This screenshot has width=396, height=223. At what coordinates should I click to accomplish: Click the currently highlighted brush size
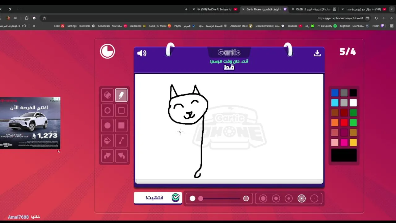302,199
